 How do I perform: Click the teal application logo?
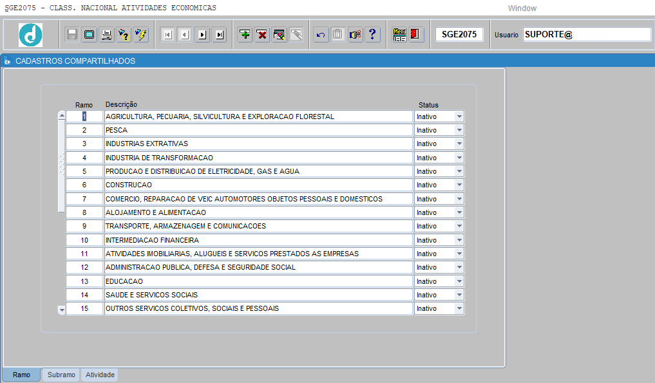(x=30, y=35)
